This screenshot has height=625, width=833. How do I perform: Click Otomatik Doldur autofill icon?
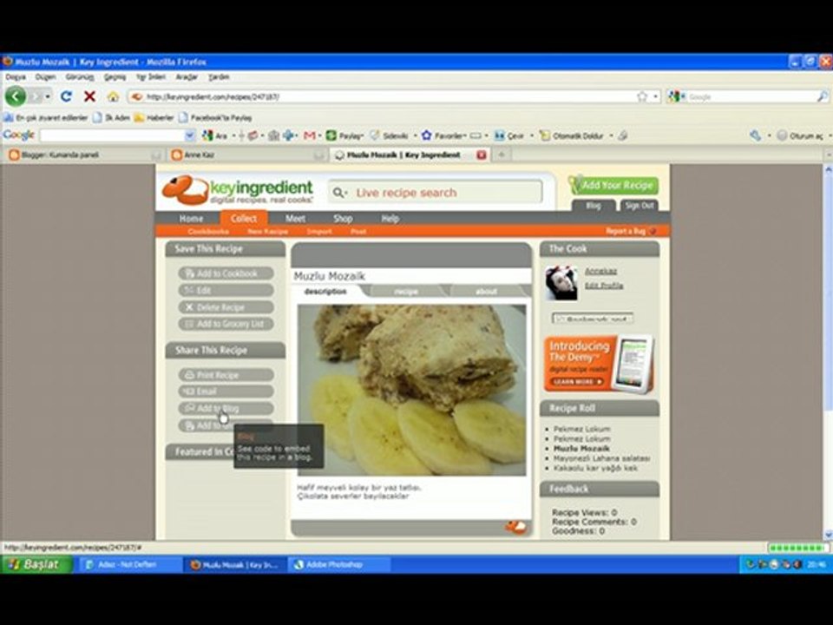click(x=544, y=135)
